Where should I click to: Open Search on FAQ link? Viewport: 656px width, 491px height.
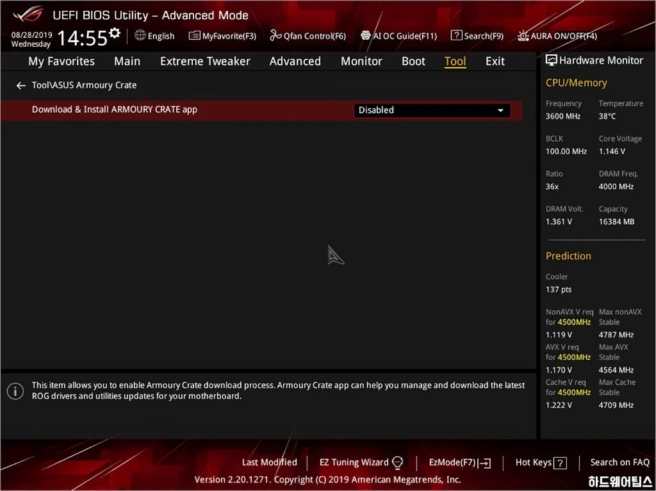pos(620,462)
